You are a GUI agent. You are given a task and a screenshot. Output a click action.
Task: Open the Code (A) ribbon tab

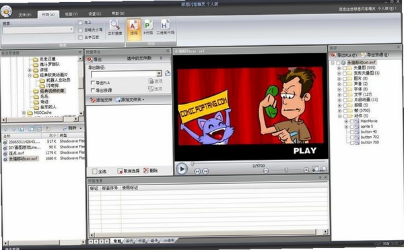click(48, 14)
